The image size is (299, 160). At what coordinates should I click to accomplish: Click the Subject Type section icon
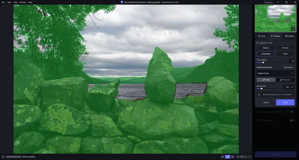coord(257,43)
